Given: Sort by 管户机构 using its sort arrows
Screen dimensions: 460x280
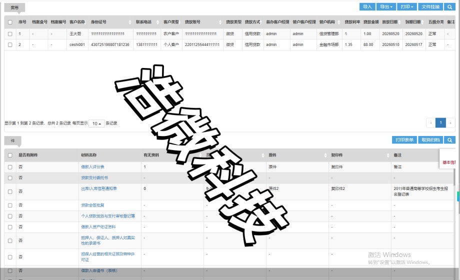Looking at the screenshot, I should (x=339, y=22).
